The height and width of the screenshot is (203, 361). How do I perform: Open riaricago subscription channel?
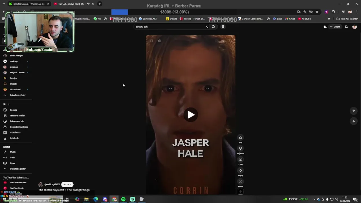(14, 61)
